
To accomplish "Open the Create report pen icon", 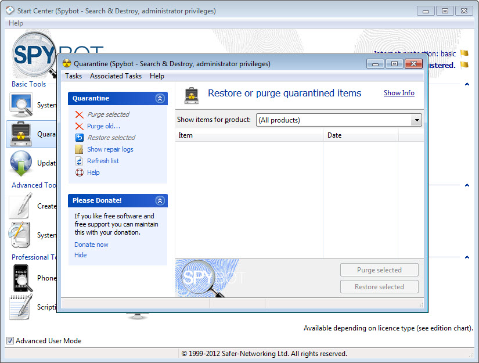I will pos(21,206).
